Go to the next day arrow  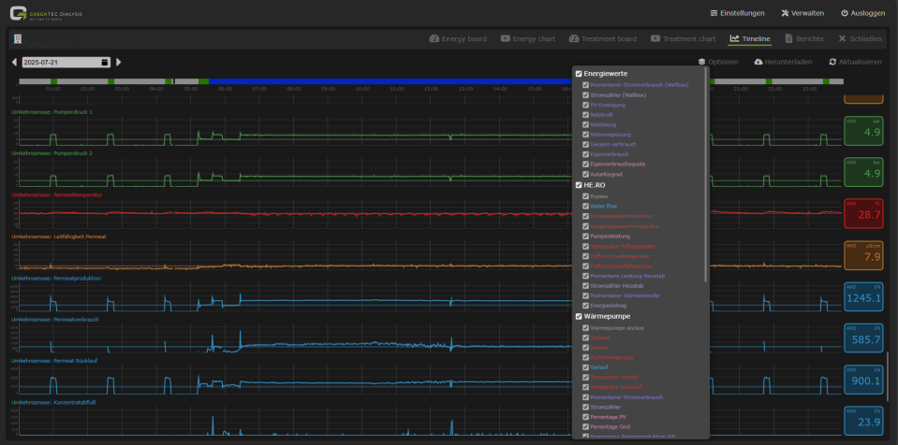pos(118,62)
